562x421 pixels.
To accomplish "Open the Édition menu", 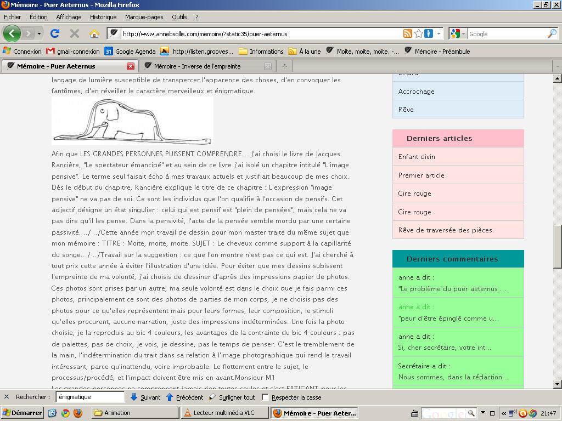I will pos(38,17).
